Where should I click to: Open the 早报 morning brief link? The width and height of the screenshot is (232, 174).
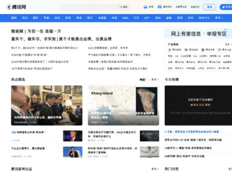click(143, 80)
